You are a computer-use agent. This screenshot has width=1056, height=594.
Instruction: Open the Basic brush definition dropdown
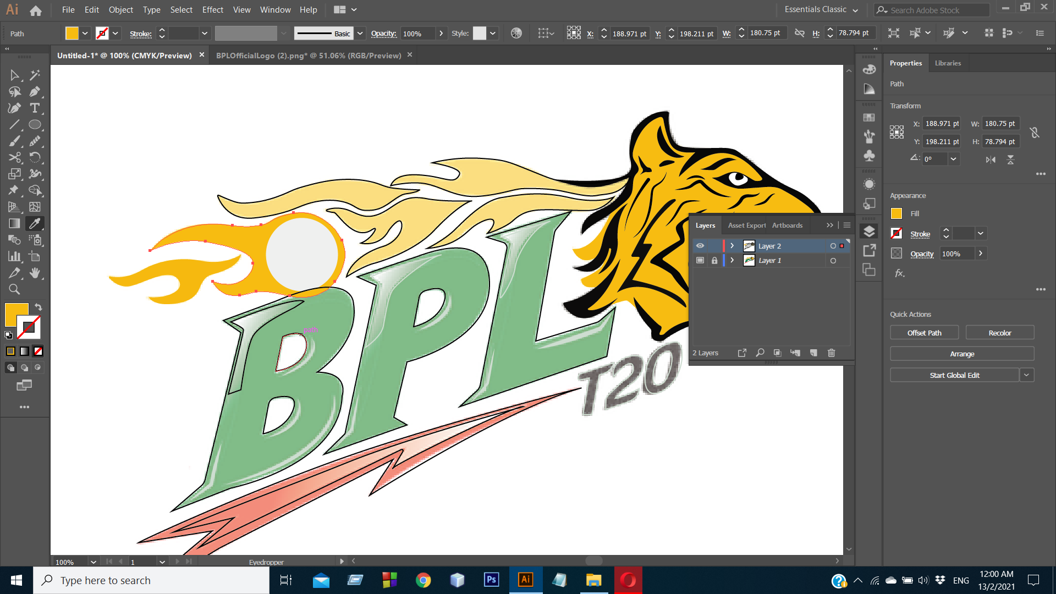tap(360, 34)
